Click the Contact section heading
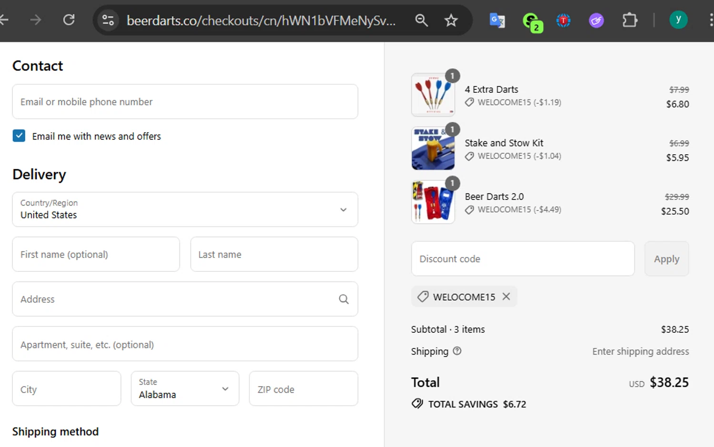 tap(38, 66)
